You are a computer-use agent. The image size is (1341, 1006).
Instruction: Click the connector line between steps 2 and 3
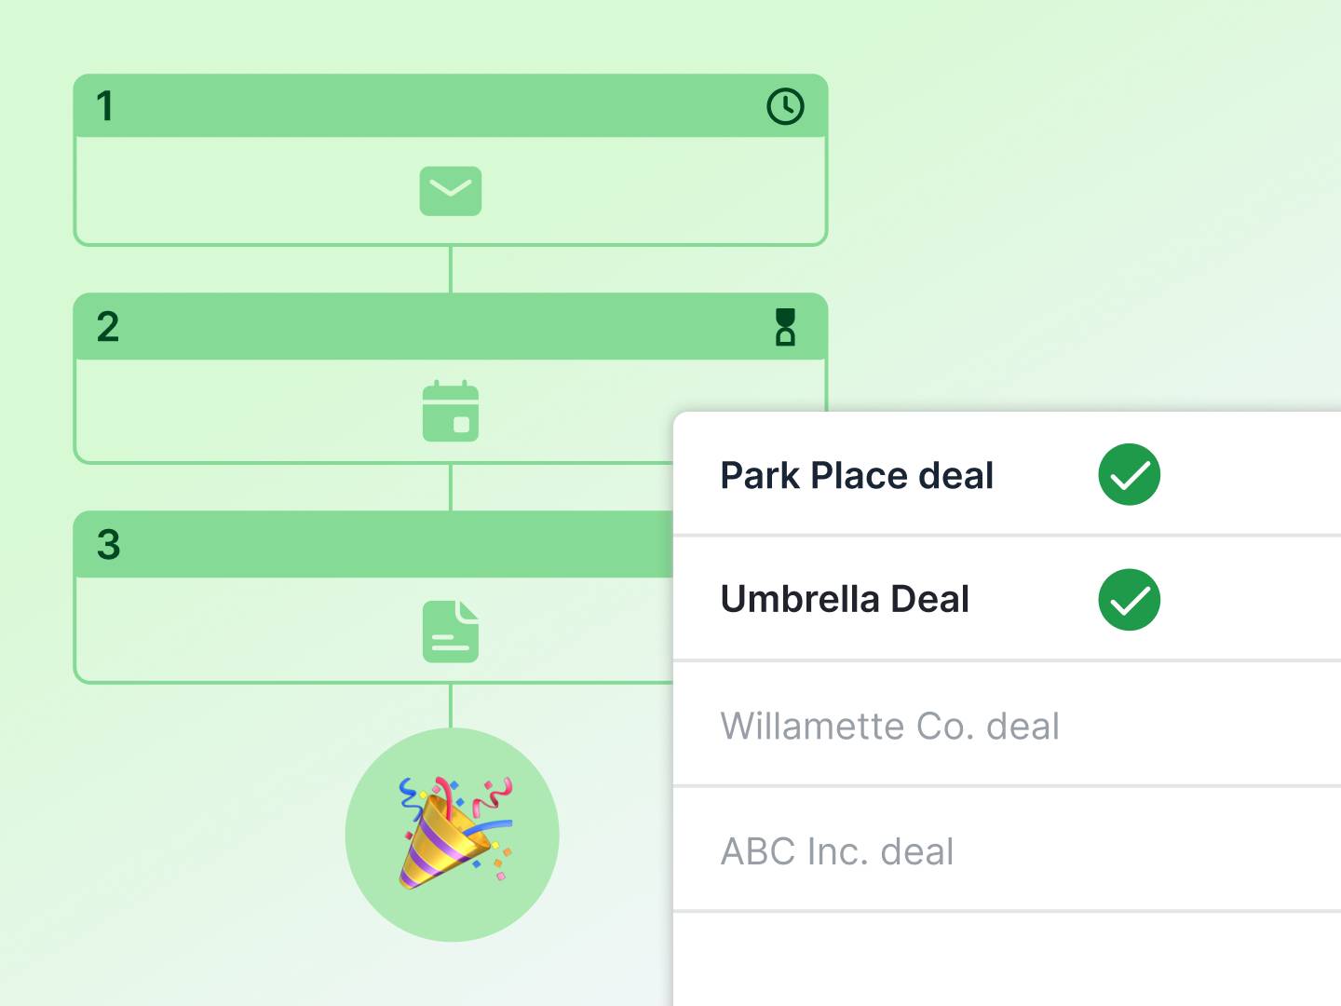coord(451,487)
